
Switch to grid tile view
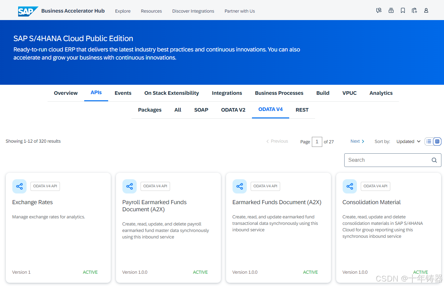click(437, 141)
